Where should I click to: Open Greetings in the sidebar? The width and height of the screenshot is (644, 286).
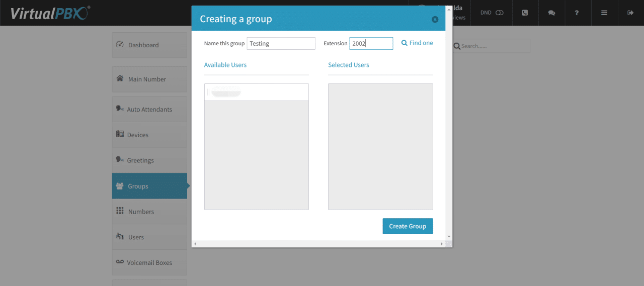click(x=149, y=160)
